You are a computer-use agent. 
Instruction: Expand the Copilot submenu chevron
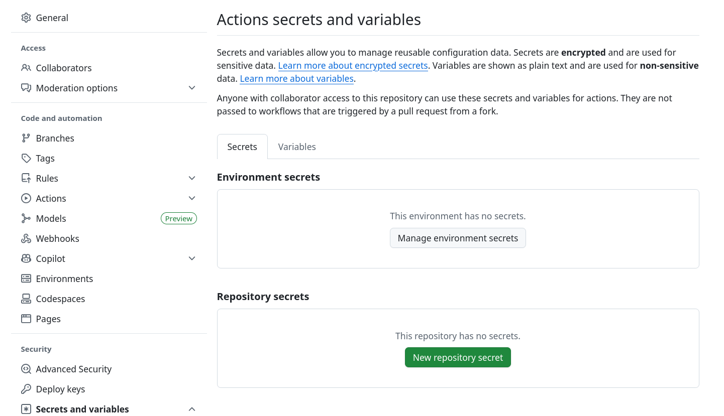(x=192, y=258)
